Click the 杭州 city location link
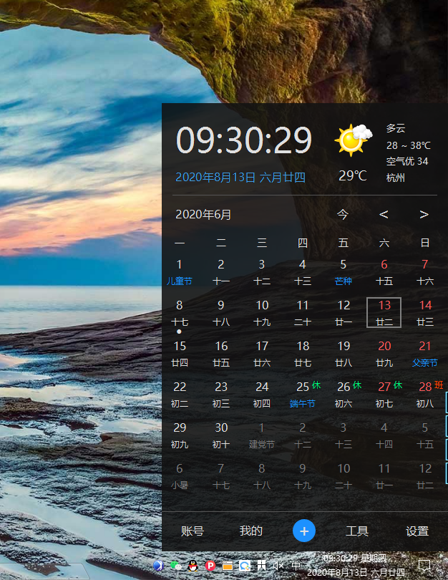The height and width of the screenshot is (580, 448). click(396, 178)
